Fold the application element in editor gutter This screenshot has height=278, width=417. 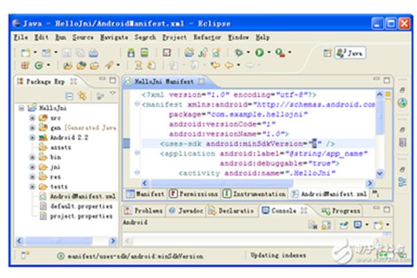click(137, 153)
